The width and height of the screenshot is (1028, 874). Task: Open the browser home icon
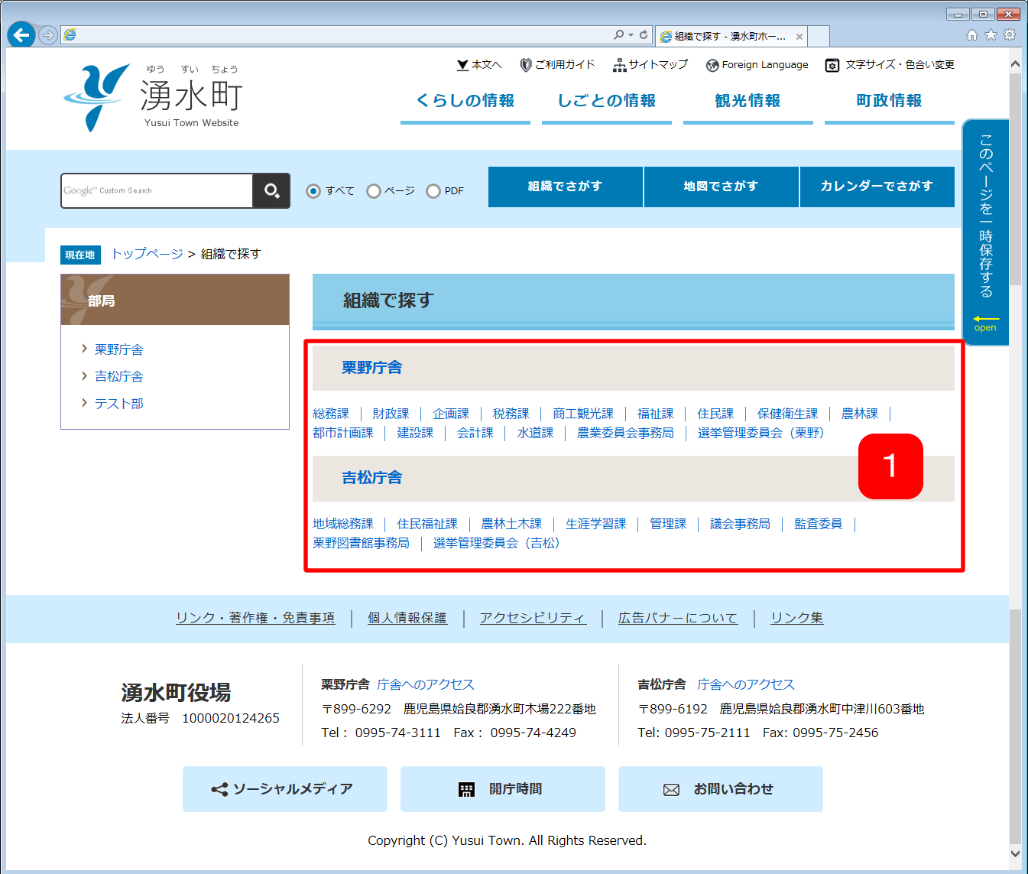[x=971, y=34]
